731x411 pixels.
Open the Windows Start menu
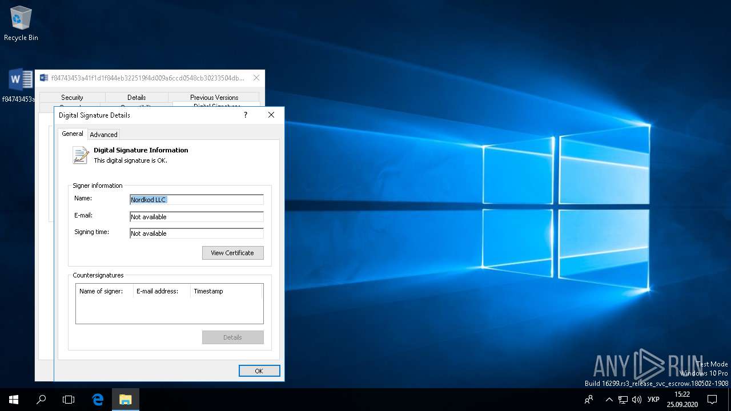14,400
